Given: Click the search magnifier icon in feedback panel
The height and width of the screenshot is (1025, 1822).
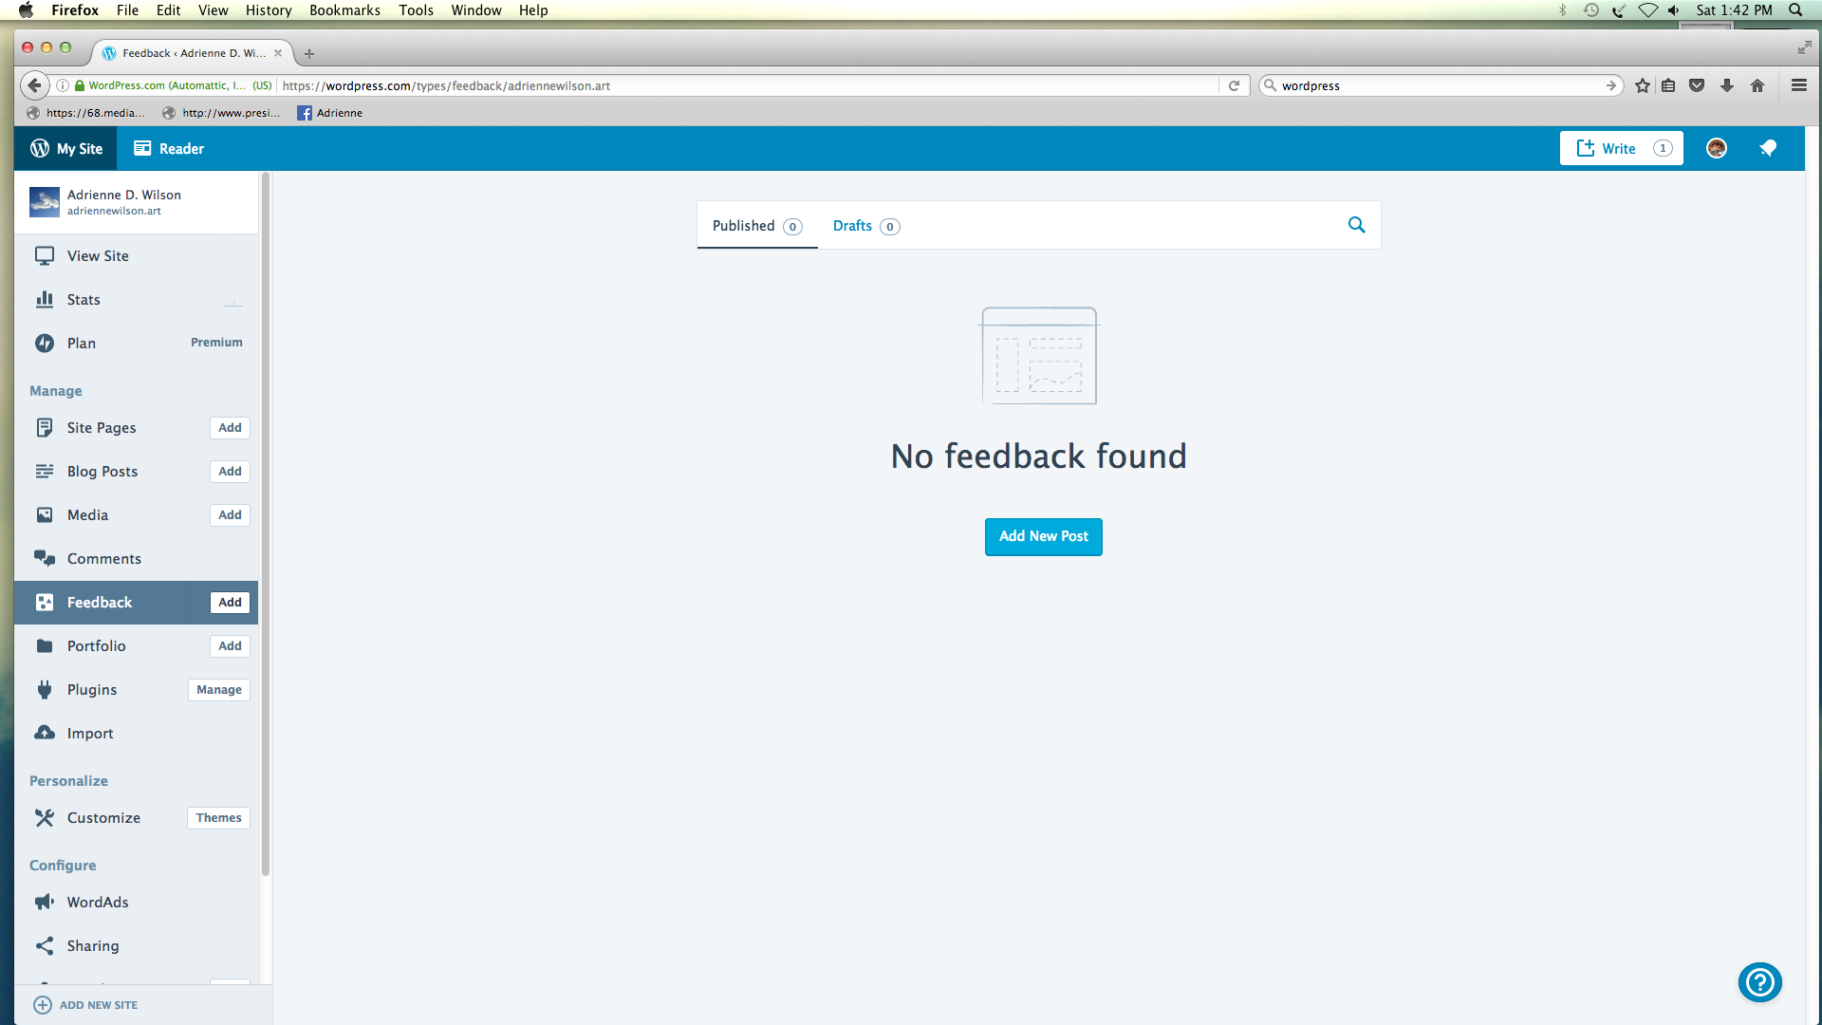Looking at the screenshot, I should (1356, 225).
